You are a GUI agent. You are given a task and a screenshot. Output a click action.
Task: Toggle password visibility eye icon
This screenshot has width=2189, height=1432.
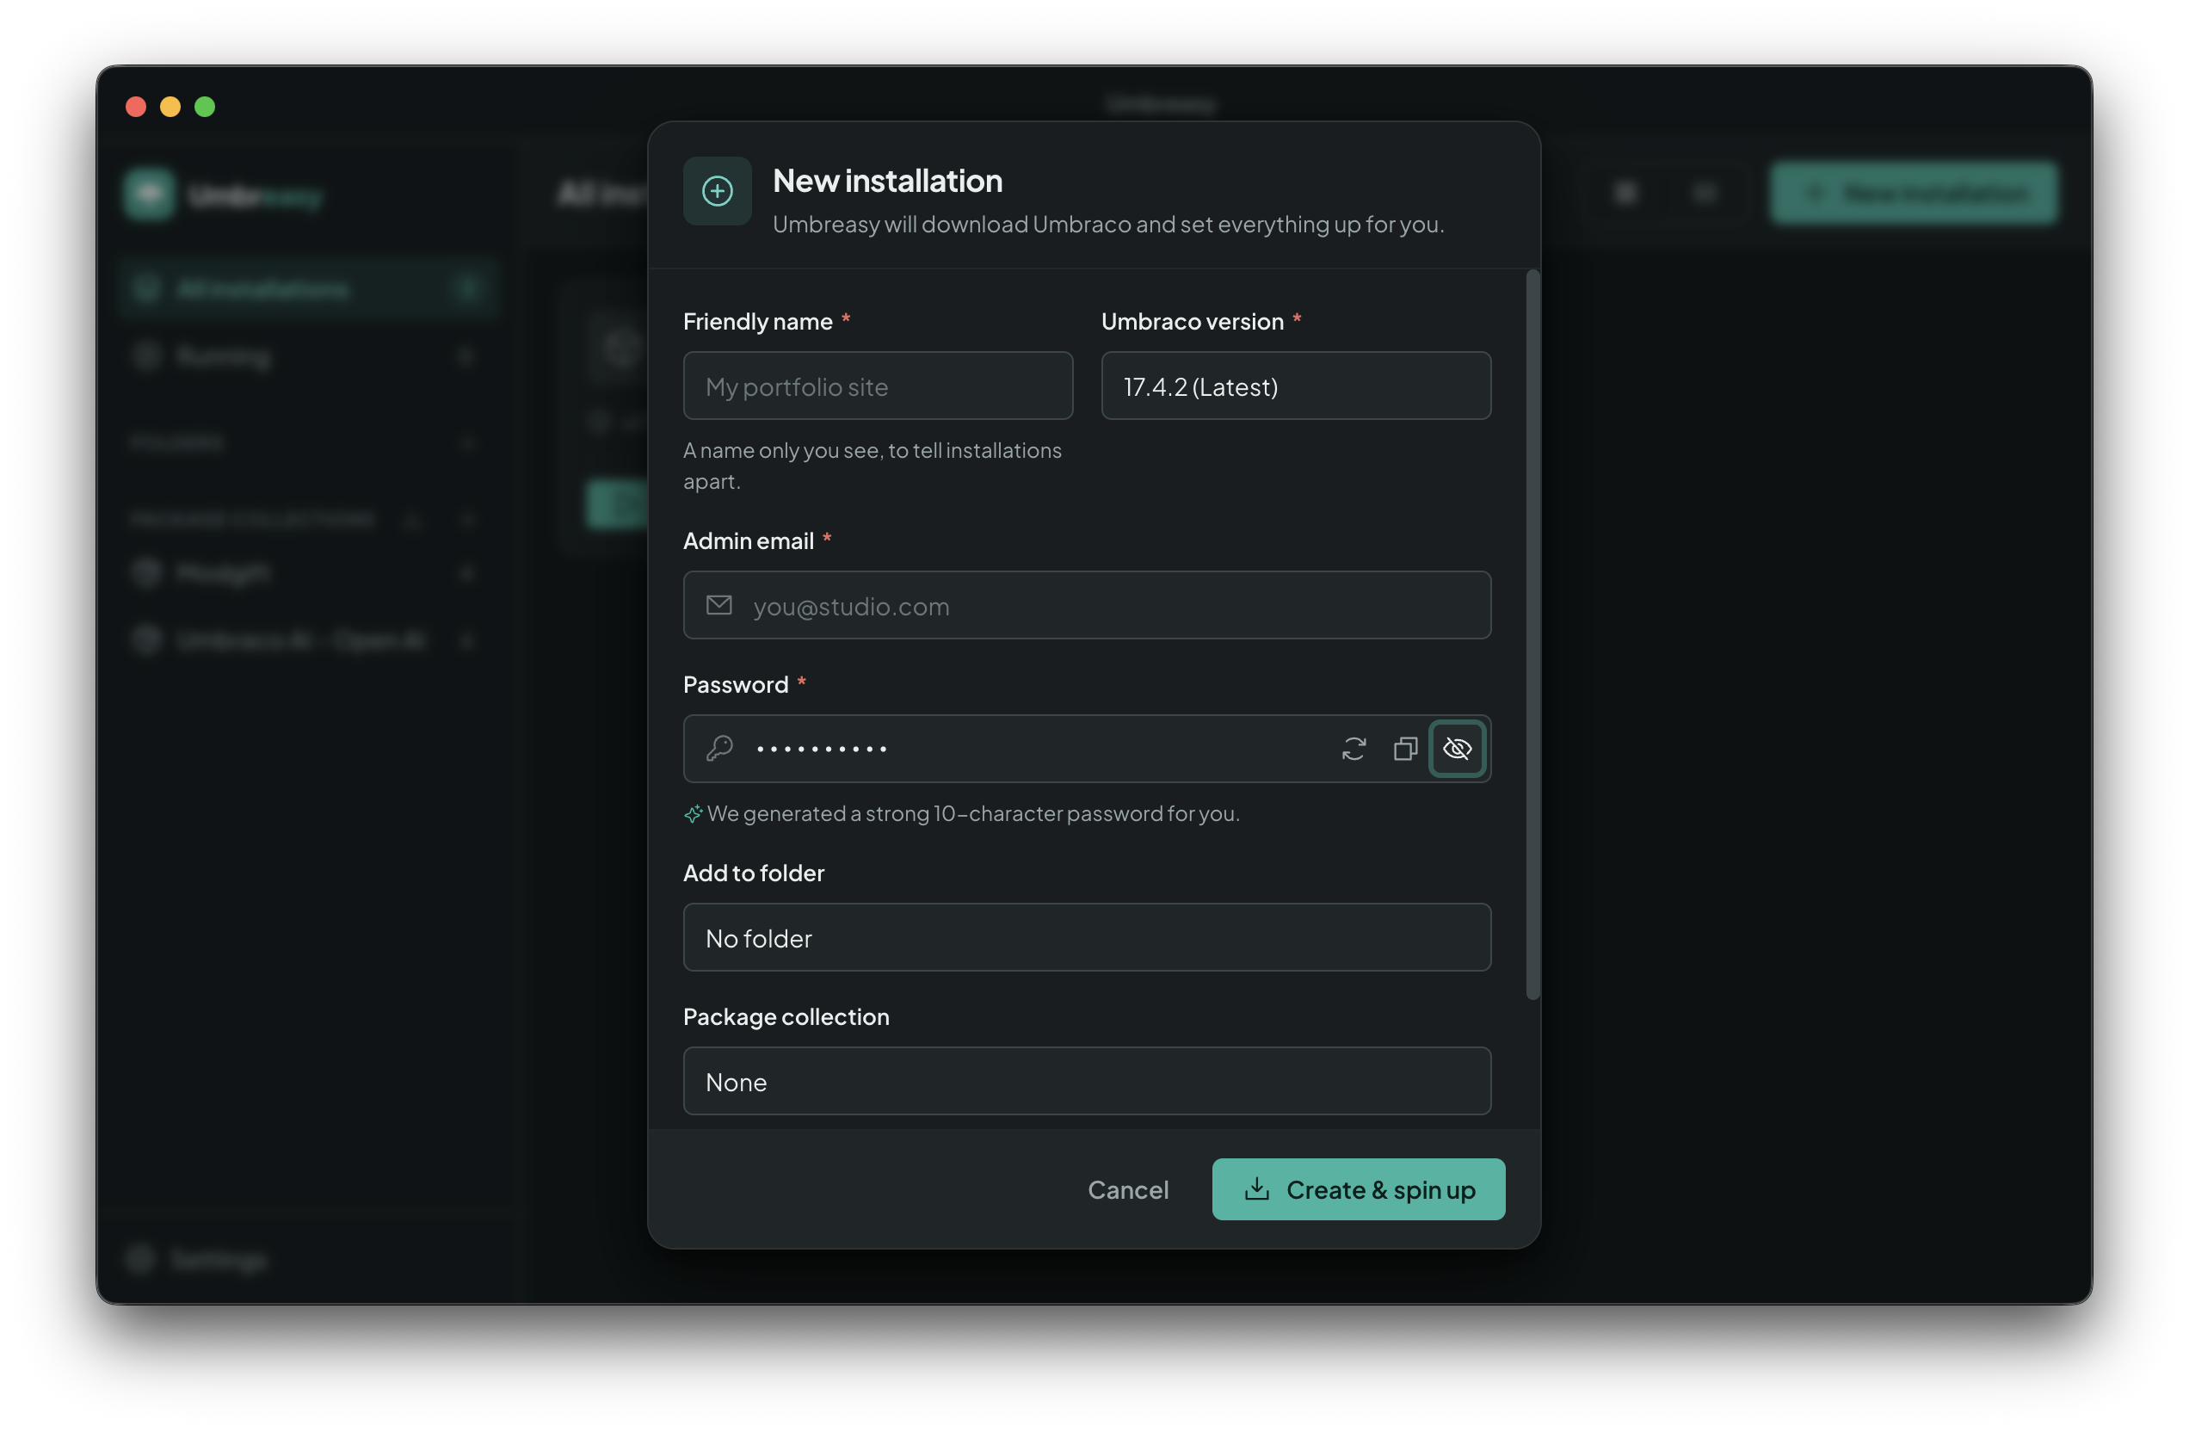tap(1457, 749)
